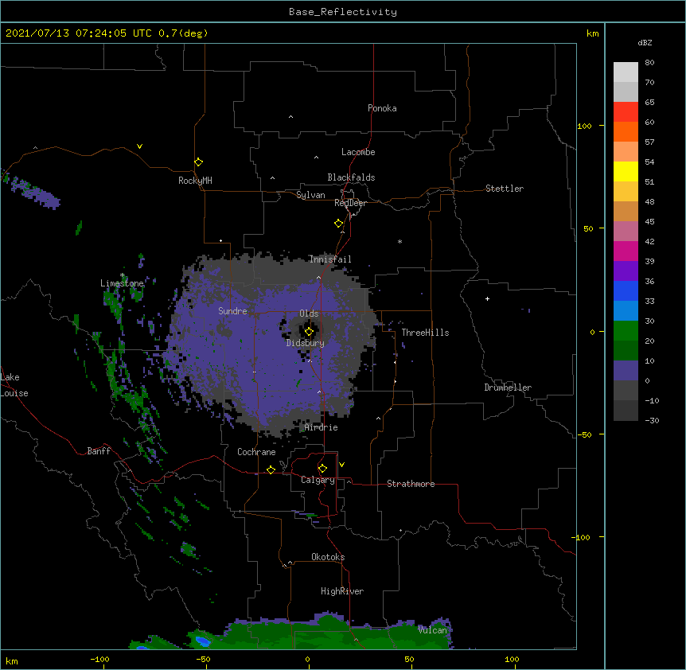The width and height of the screenshot is (686, 670).
Task: Click the yellow V marker east of Calgary
Action: [341, 465]
